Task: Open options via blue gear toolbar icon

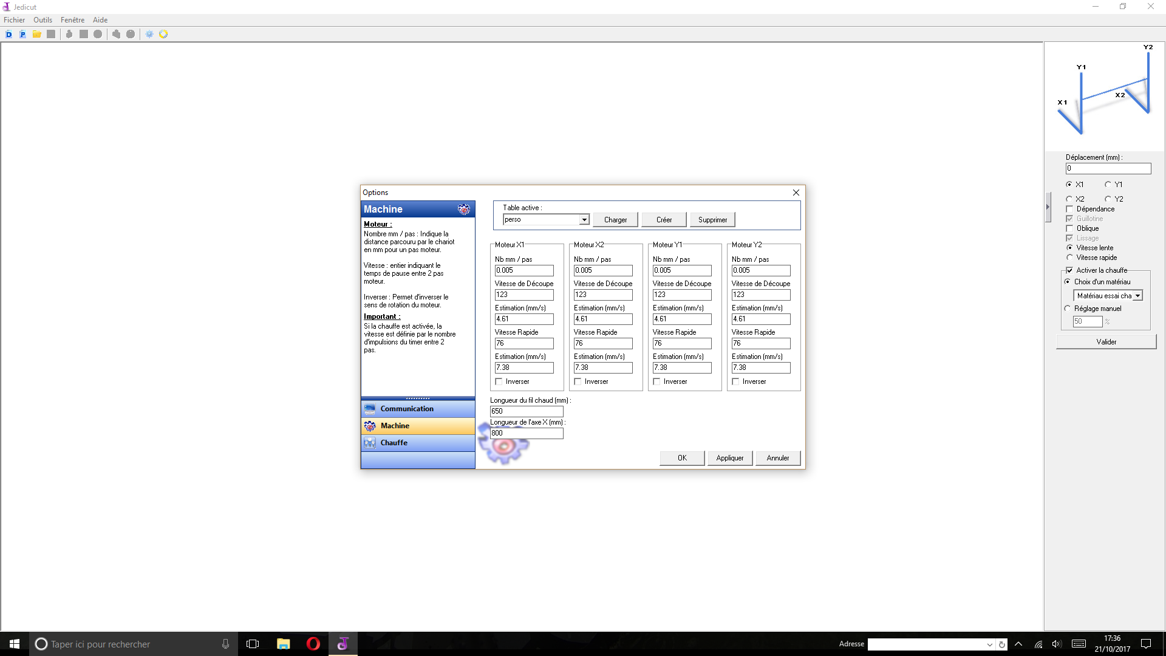Action: tap(149, 35)
